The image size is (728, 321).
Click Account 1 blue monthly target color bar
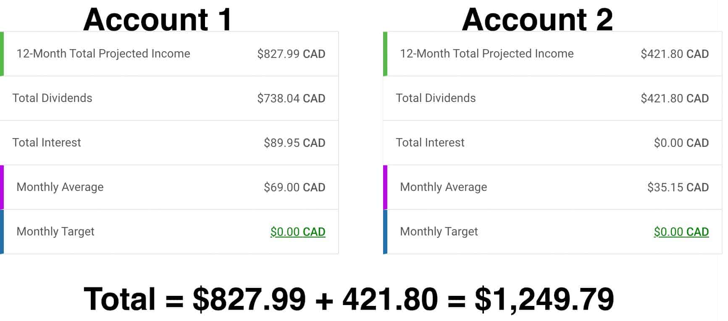pyautogui.click(x=2, y=232)
